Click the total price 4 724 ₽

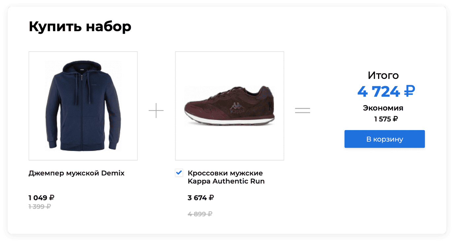point(386,91)
